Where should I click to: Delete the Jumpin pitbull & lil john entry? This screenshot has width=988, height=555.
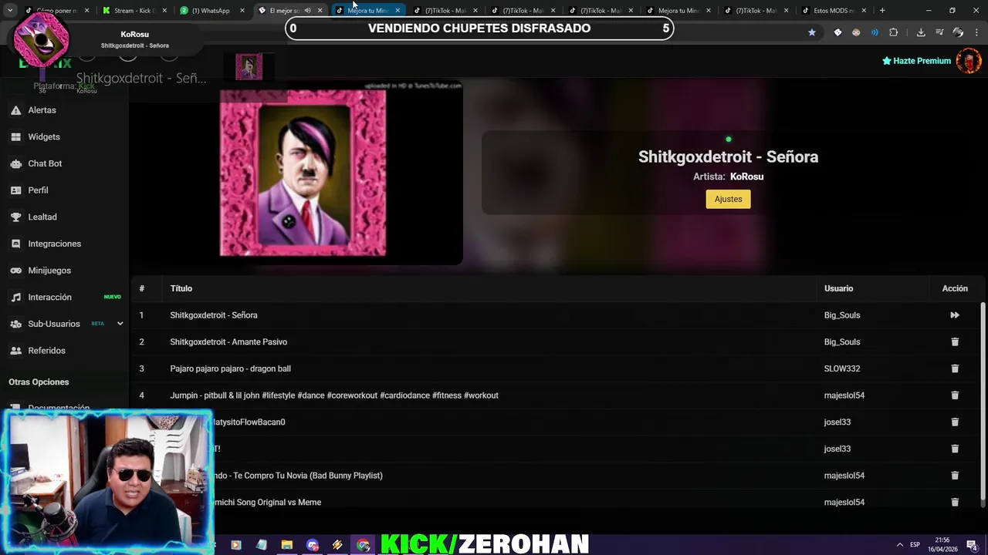click(955, 395)
